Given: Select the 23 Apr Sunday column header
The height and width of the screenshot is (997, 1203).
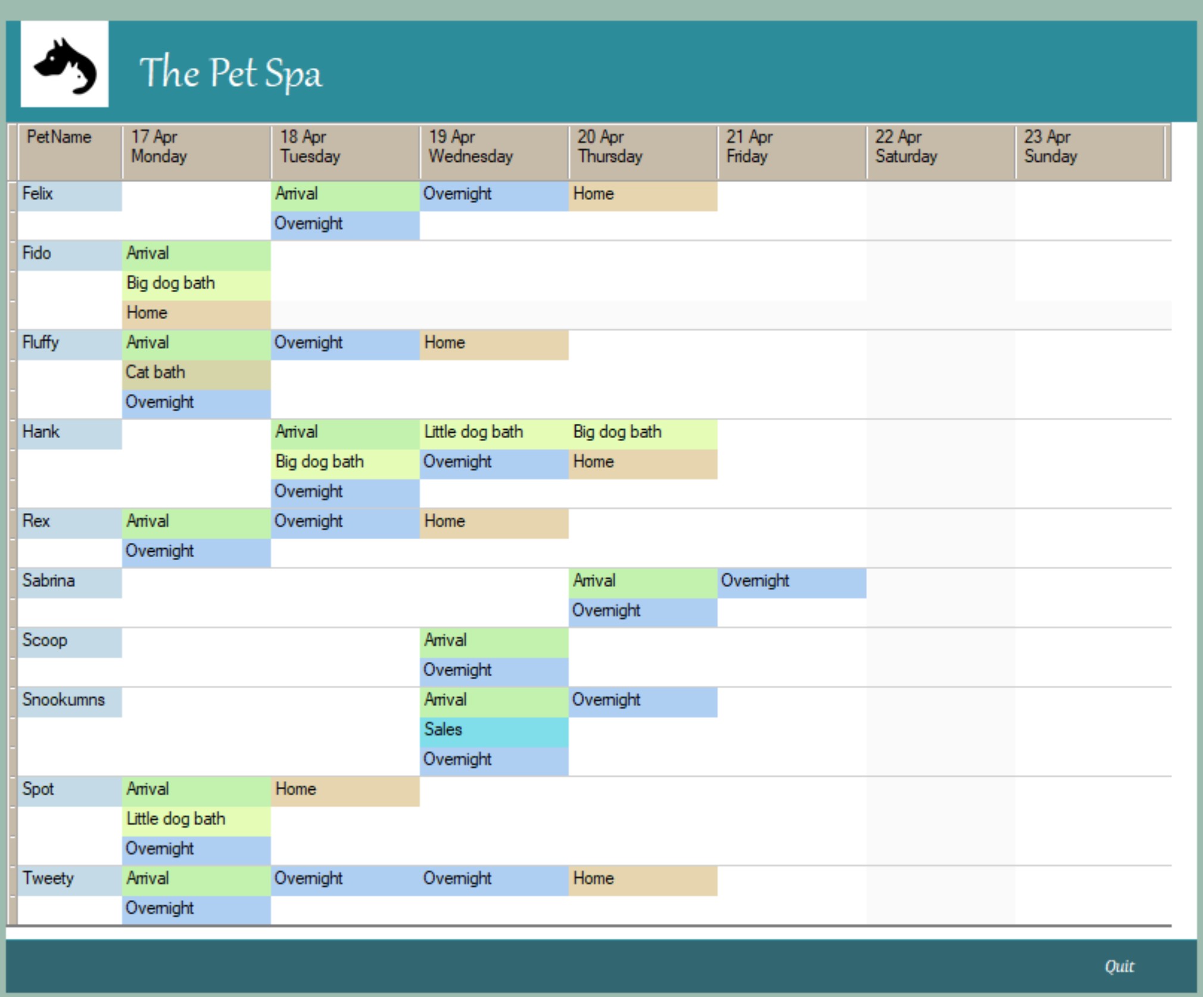Looking at the screenshot, I should (x=1089, y=152).
